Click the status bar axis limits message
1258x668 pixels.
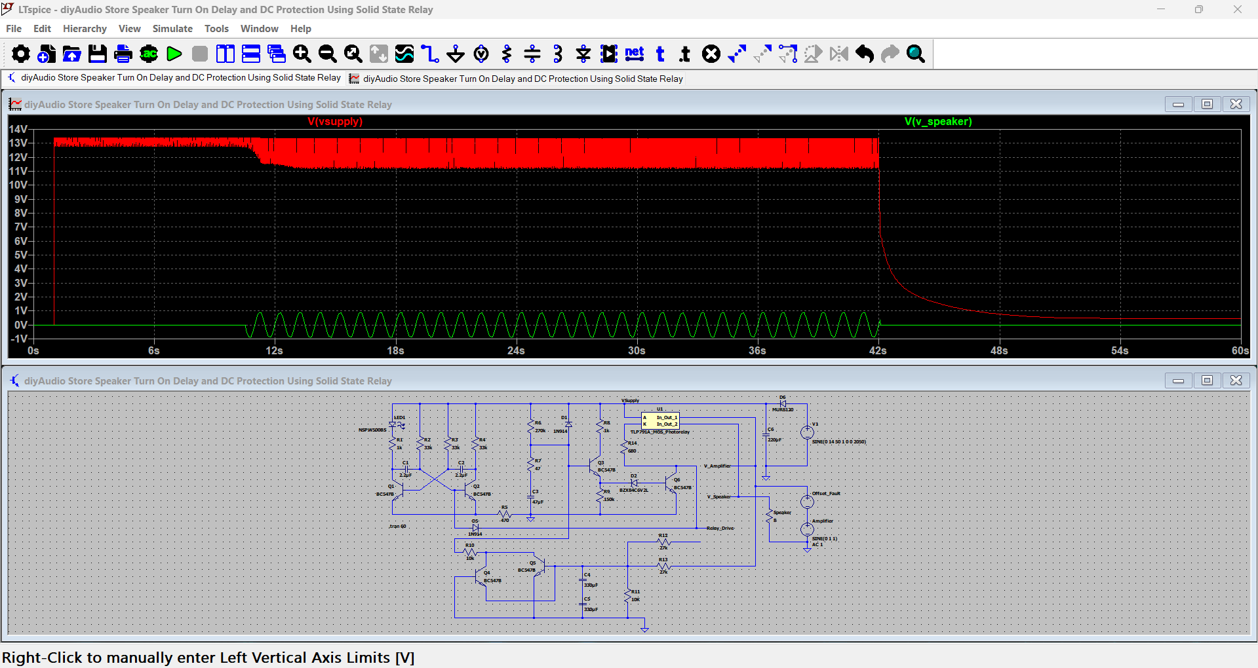[208, 658]
